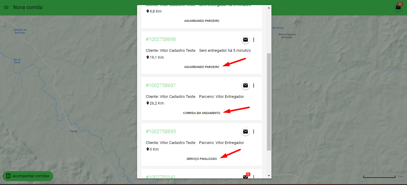Click the Acompanhar corridas button
This screenshot has width=407, height=185.
tap(28, 176)
